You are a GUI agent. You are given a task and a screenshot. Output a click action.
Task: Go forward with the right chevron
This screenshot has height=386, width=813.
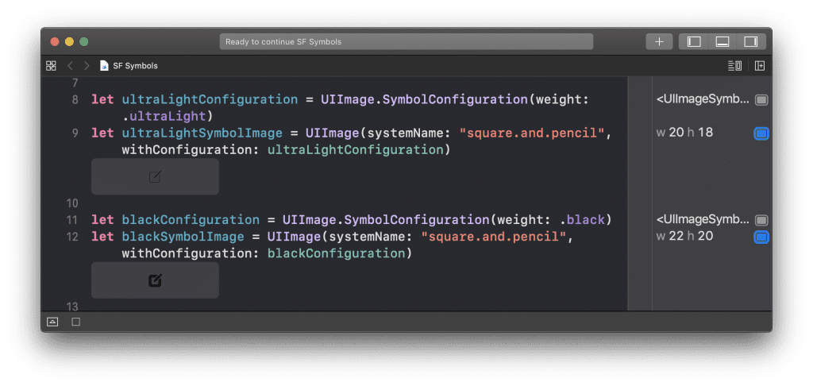87,66
